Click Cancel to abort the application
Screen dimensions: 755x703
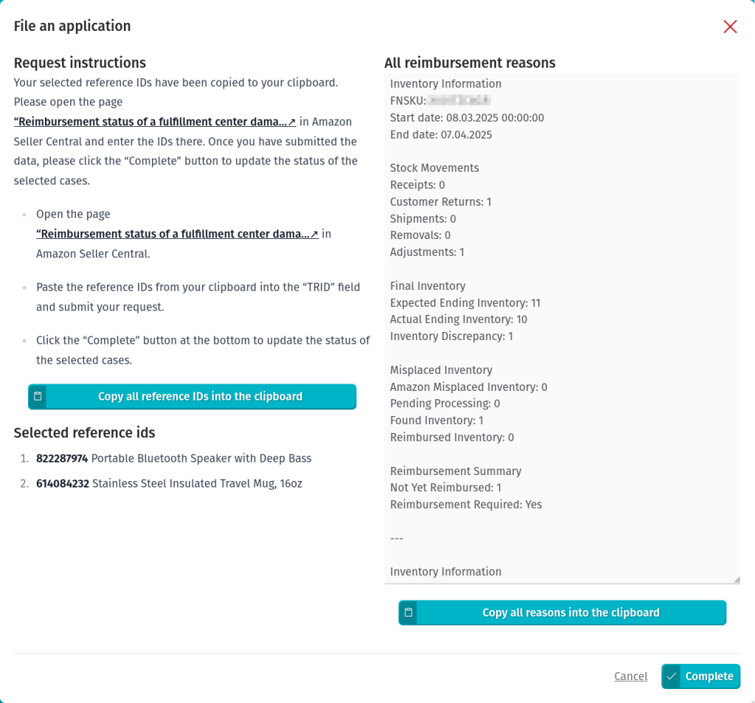click(630, 676)
